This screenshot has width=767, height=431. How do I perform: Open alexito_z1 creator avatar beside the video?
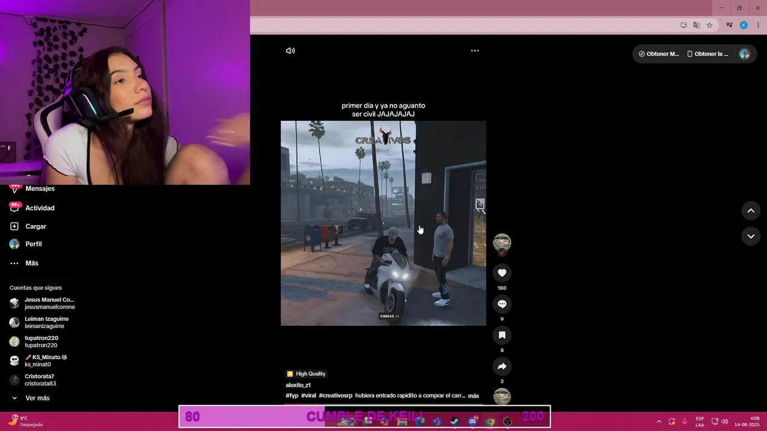coord(502,243)
